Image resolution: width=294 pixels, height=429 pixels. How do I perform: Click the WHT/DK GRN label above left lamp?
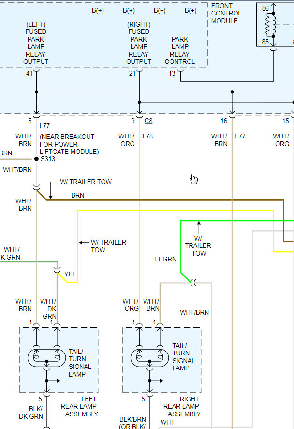[x=48, y=308]
